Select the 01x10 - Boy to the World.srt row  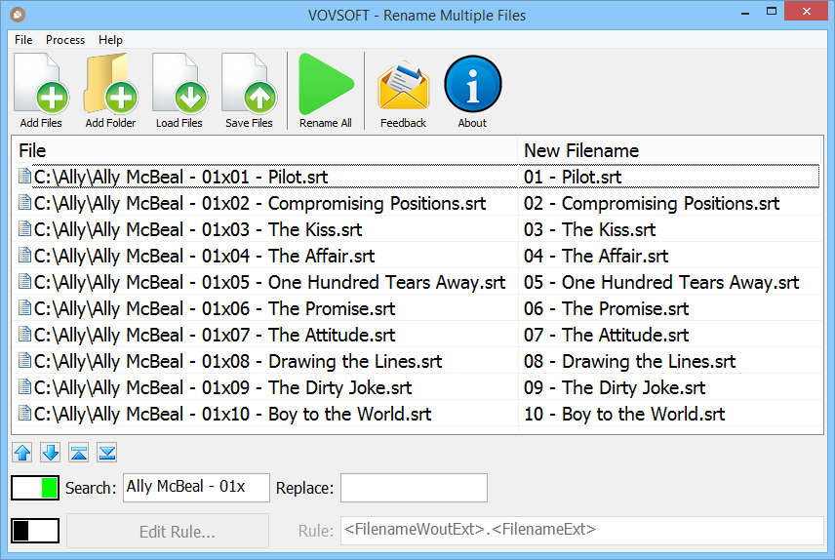click(416, 414)
